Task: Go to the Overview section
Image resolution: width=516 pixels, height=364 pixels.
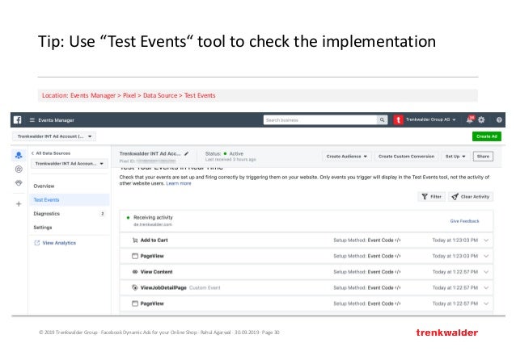Action: click(x=44, y=186)
